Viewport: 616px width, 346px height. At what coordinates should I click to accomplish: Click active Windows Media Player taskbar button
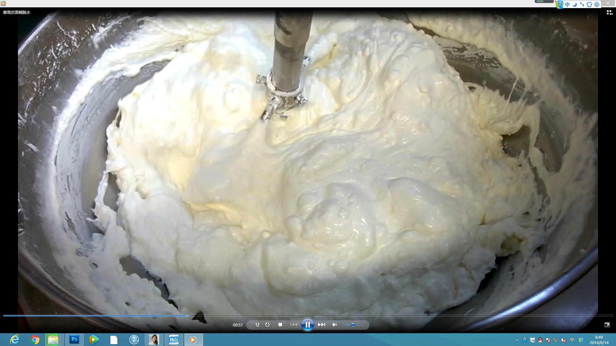[193, 340]
